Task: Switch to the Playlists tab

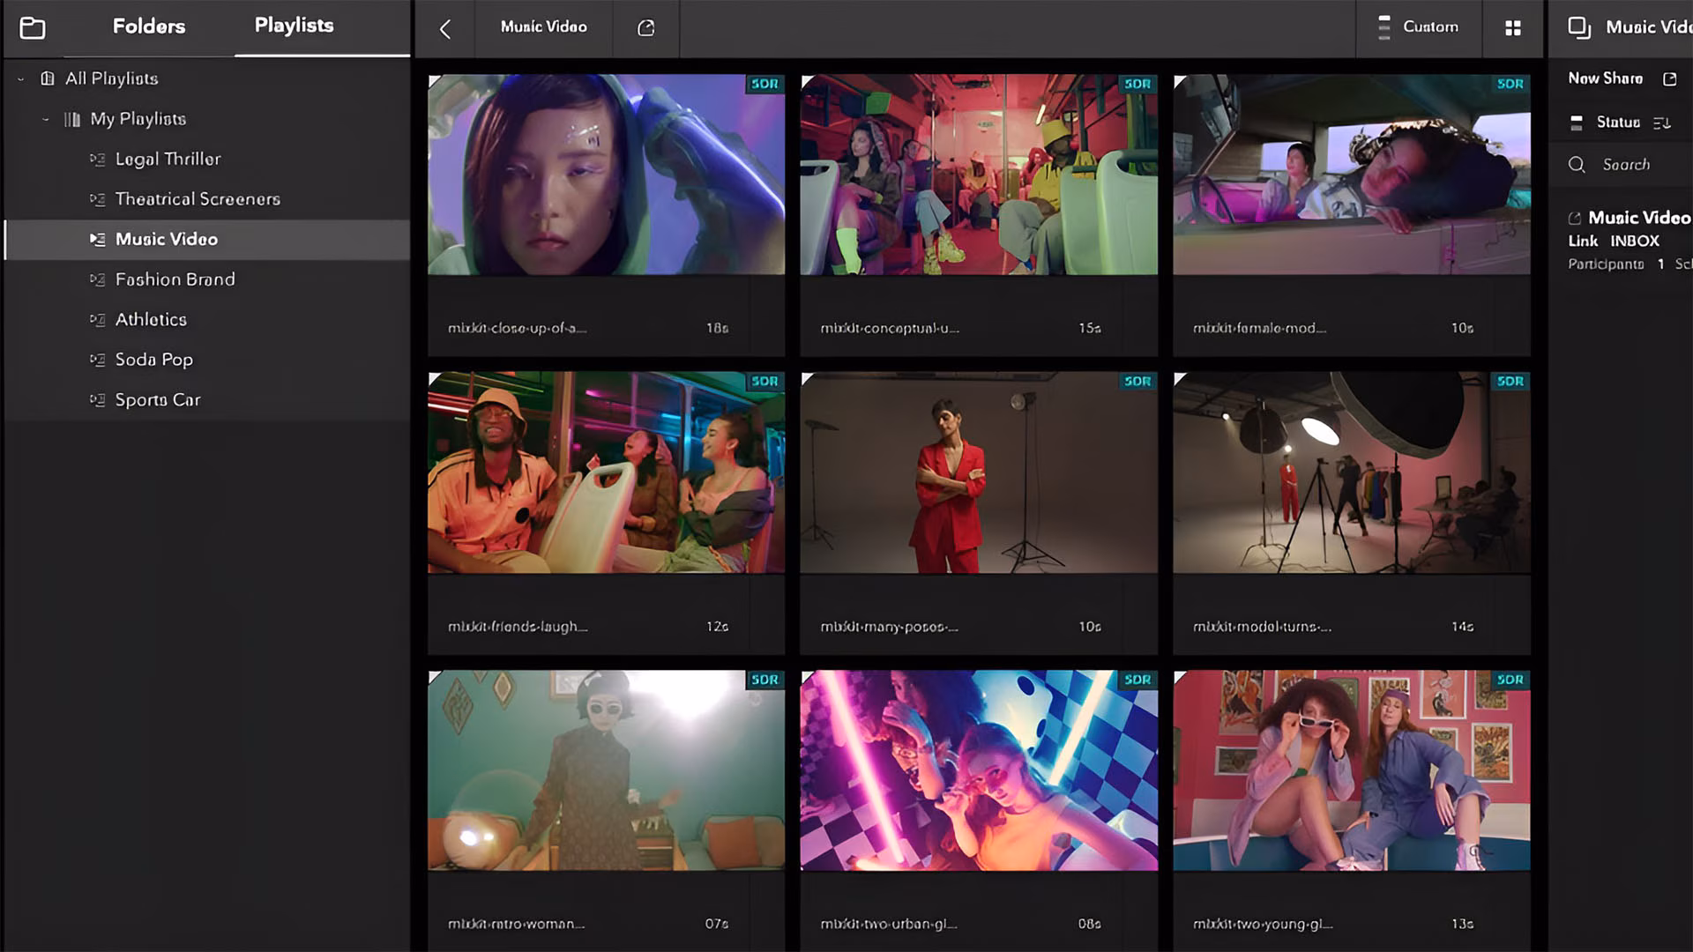Action: coord(295,26)
